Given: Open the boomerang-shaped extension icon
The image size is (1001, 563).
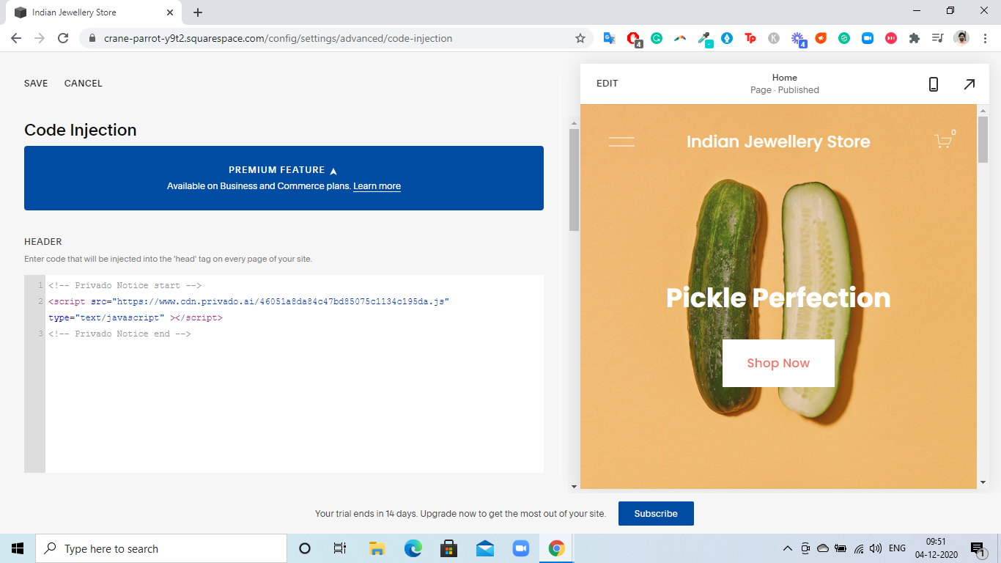Looking at the screenshot, I should [x=680, y=38].
